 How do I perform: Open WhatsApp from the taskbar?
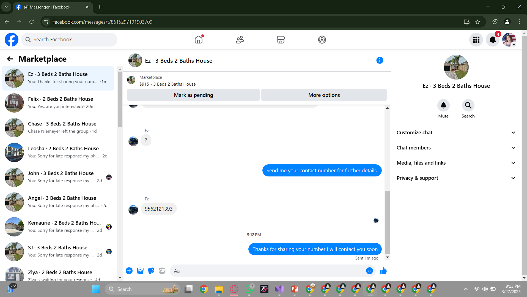click(x=249, y=289)
